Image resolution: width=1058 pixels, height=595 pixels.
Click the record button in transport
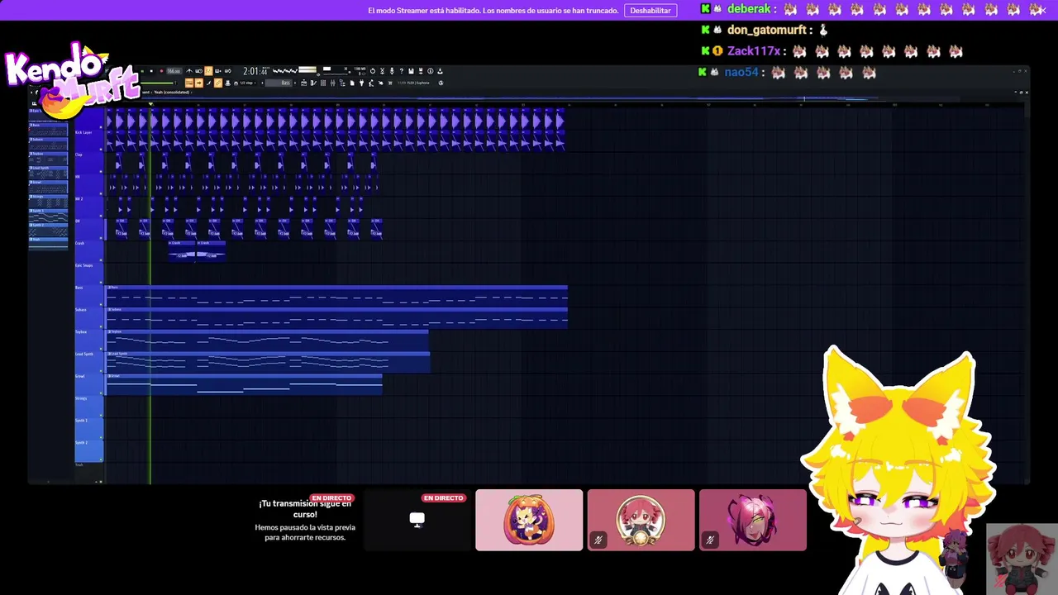[x=161, y=71]
